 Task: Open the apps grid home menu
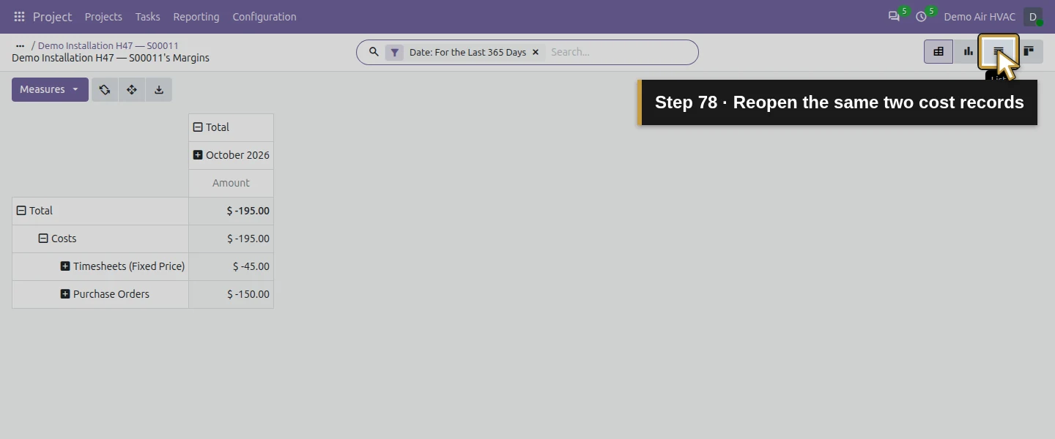coord(19,17)
